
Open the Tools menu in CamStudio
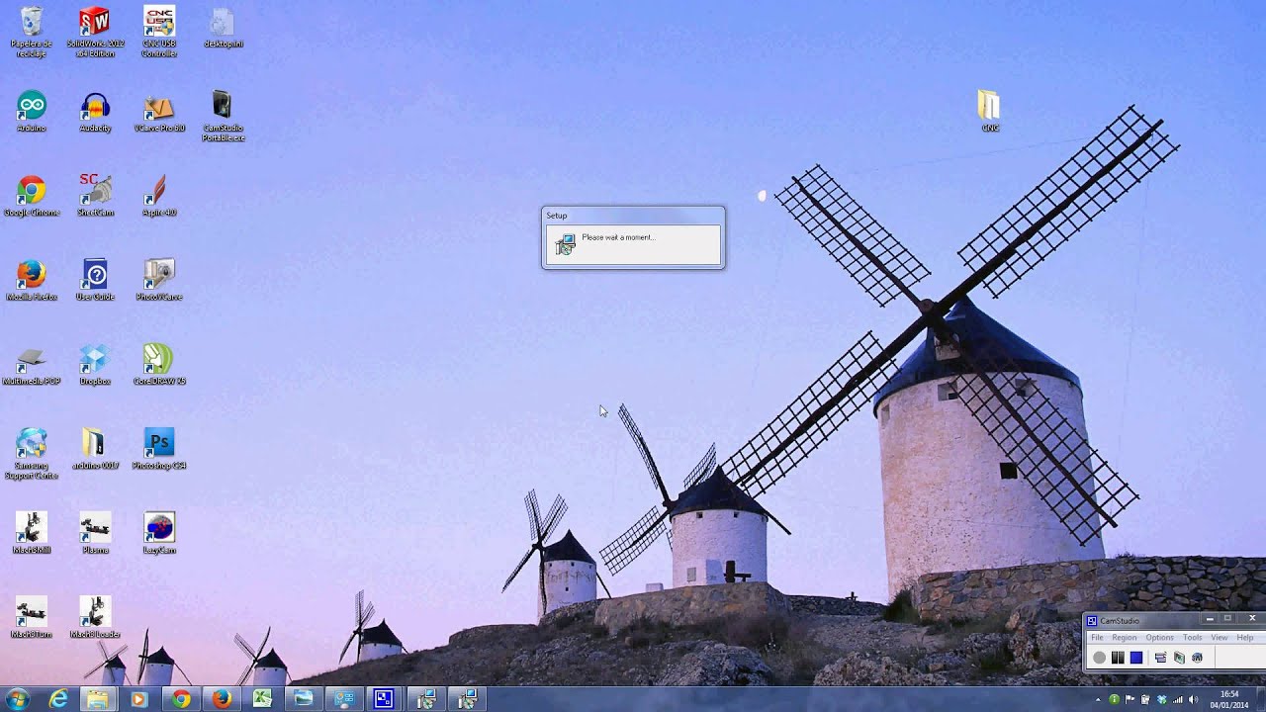point(1193,638)
